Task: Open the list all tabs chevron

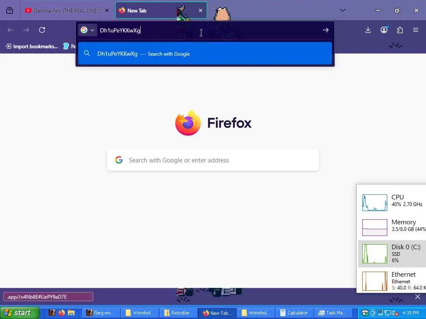Action: click(343, 10)
